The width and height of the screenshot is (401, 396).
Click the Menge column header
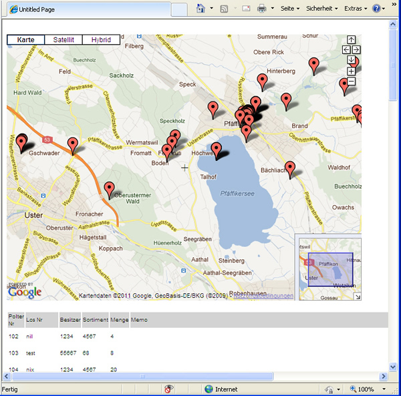120,320
